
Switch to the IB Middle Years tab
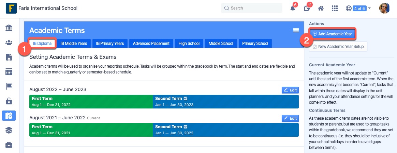pos(74,44)
